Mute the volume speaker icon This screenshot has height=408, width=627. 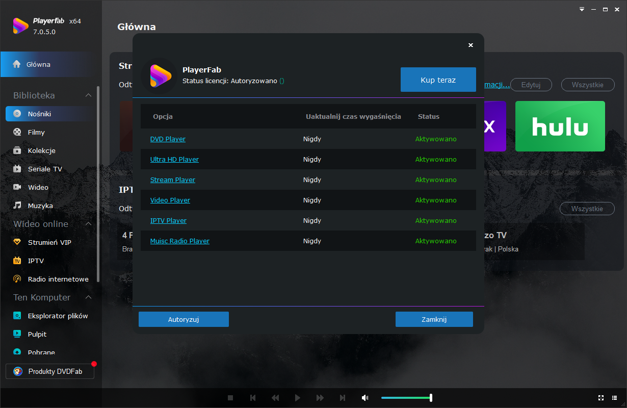tap(365, 398)
